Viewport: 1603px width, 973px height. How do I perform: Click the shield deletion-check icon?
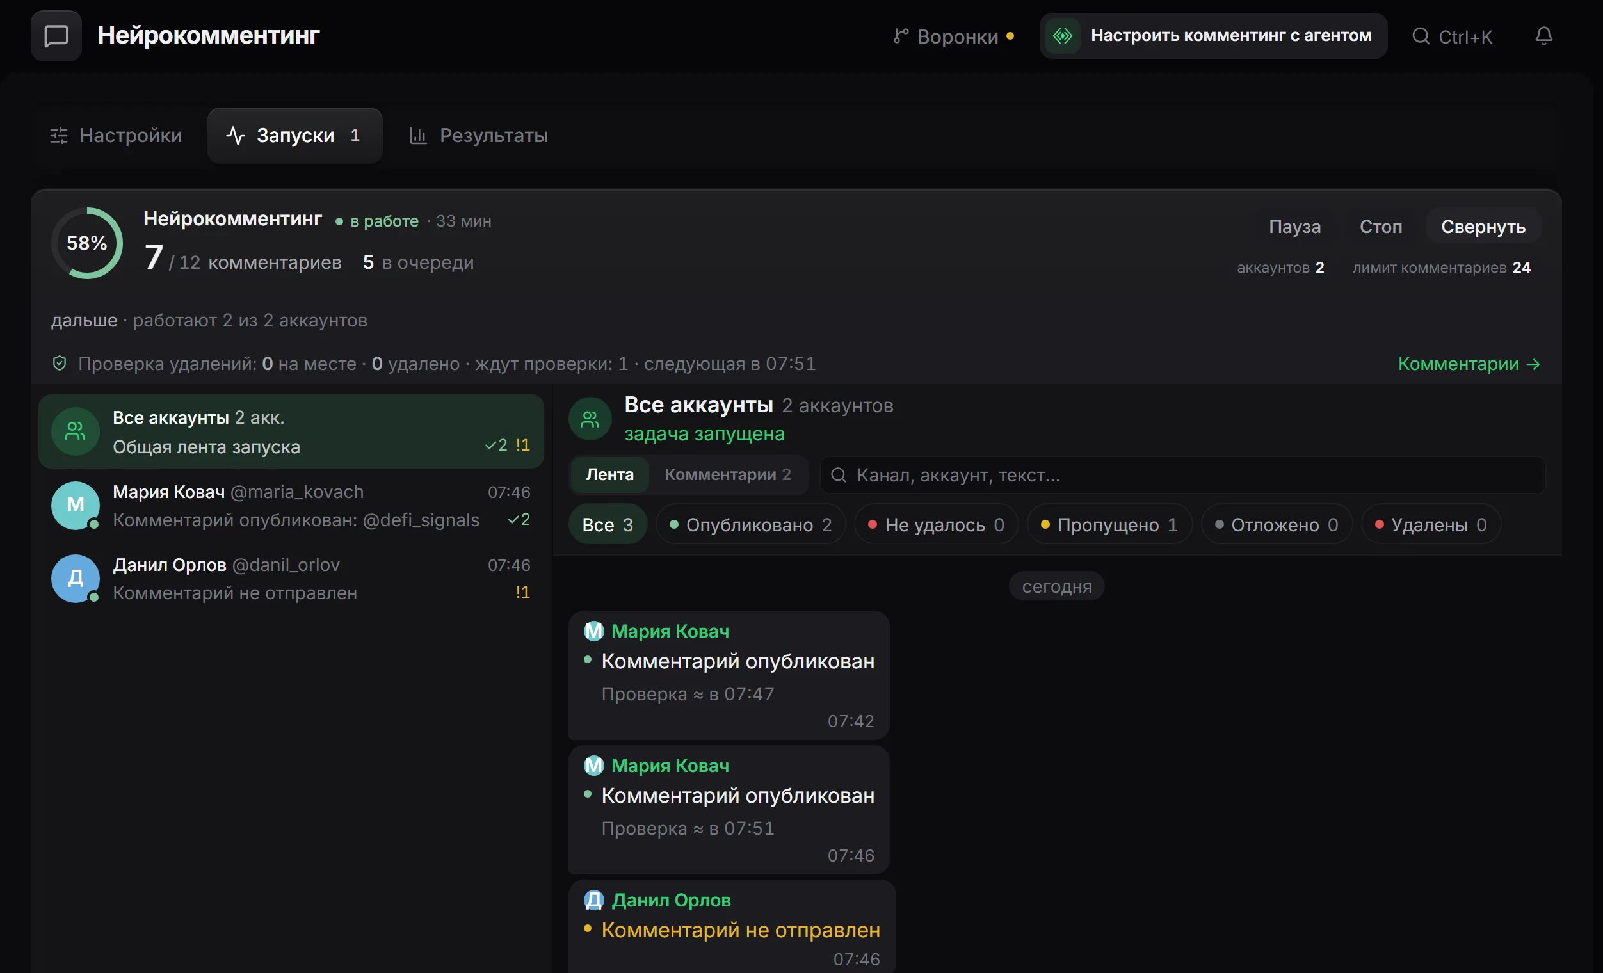(x=59, y=364)
